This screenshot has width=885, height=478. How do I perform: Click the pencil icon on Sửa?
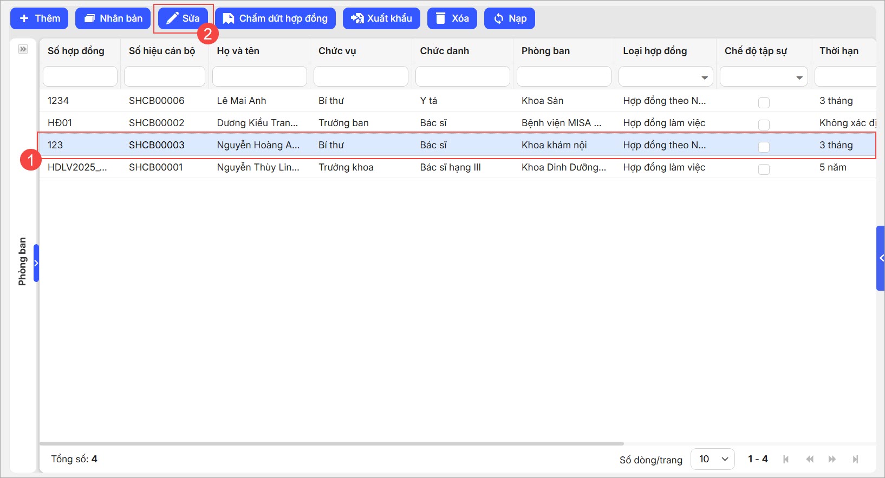point(172,18)
